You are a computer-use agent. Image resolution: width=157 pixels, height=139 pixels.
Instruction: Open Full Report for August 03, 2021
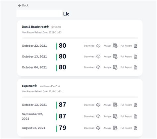pos(135,128)
